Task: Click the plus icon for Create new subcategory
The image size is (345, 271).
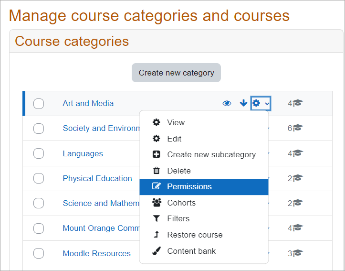Action: (x=157, y=154)
